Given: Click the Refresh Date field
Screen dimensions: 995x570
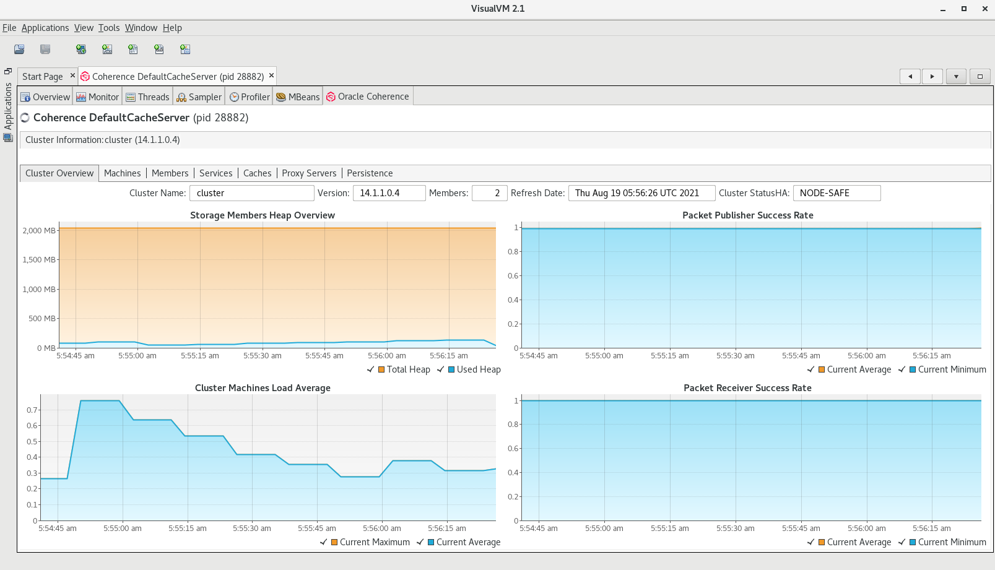Looking at the screenshot, I should [642, 193].
